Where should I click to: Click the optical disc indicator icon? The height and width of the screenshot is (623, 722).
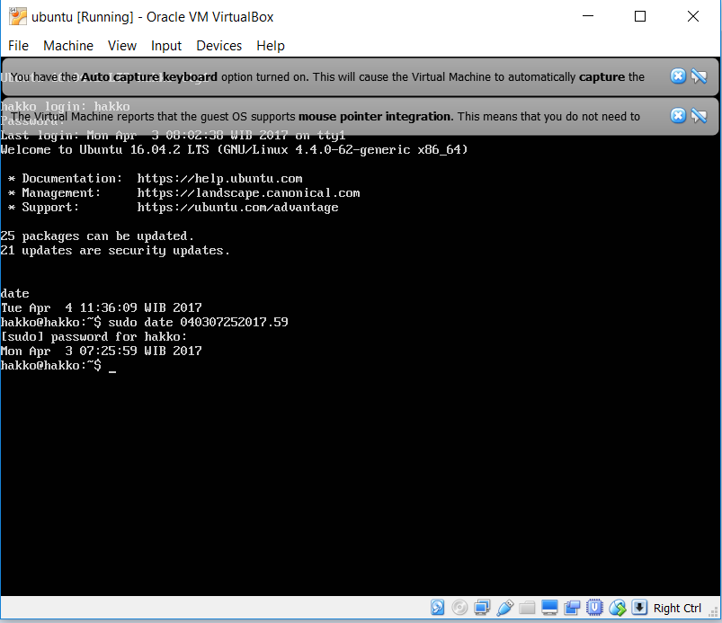point(459,608)
